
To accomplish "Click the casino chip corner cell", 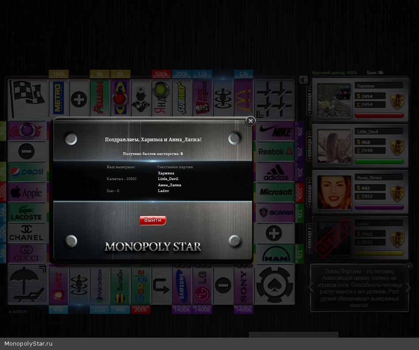I will pos(274,285).
